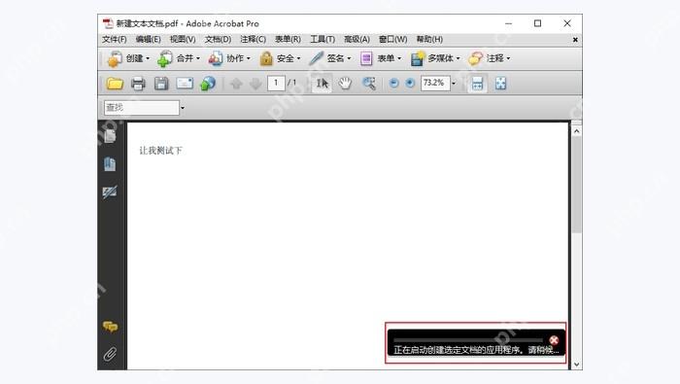
Task: Click the fit full page icon
Action: tap(501, 84)
